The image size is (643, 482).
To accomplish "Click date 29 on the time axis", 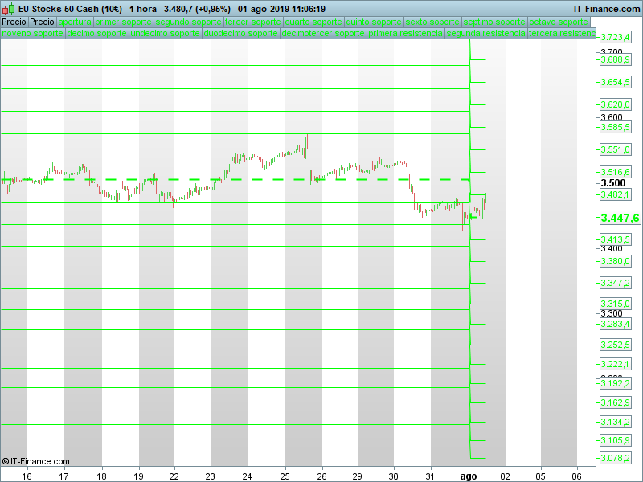I will pyautogui.click(x=357, y=476).
